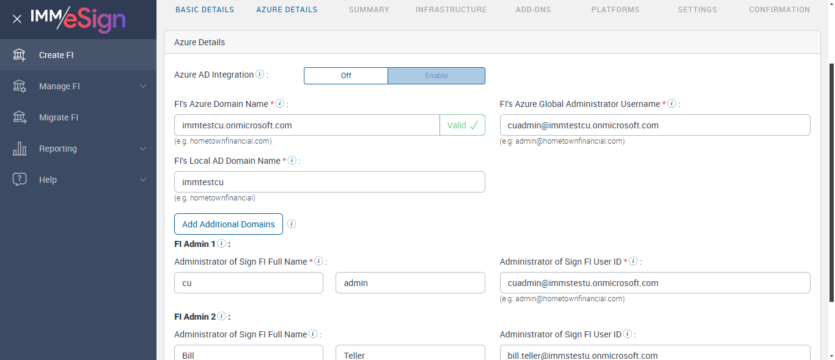Image resolution: width=835 pixels, height=360 pixels.
Task: Open the Summary step tab
Action: coord(369,10)
